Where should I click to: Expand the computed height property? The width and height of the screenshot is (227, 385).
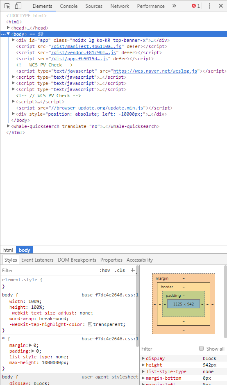click(143, 365)
